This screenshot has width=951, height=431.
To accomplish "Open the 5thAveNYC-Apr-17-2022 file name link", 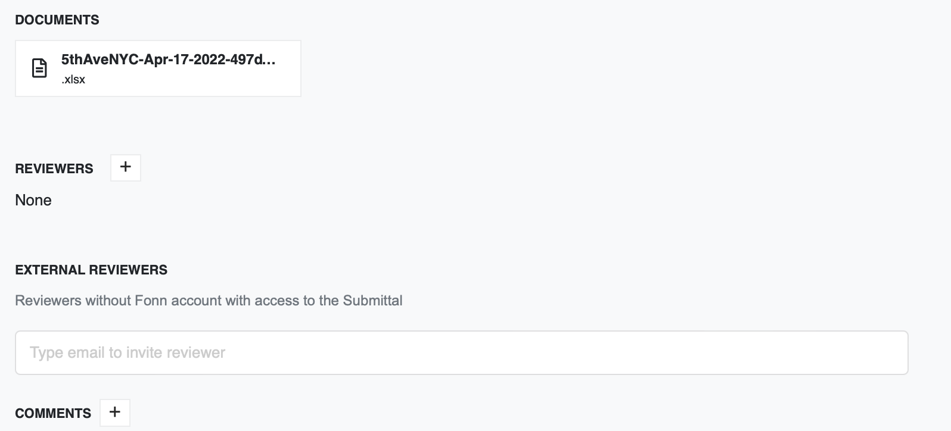I will (169, 60).
